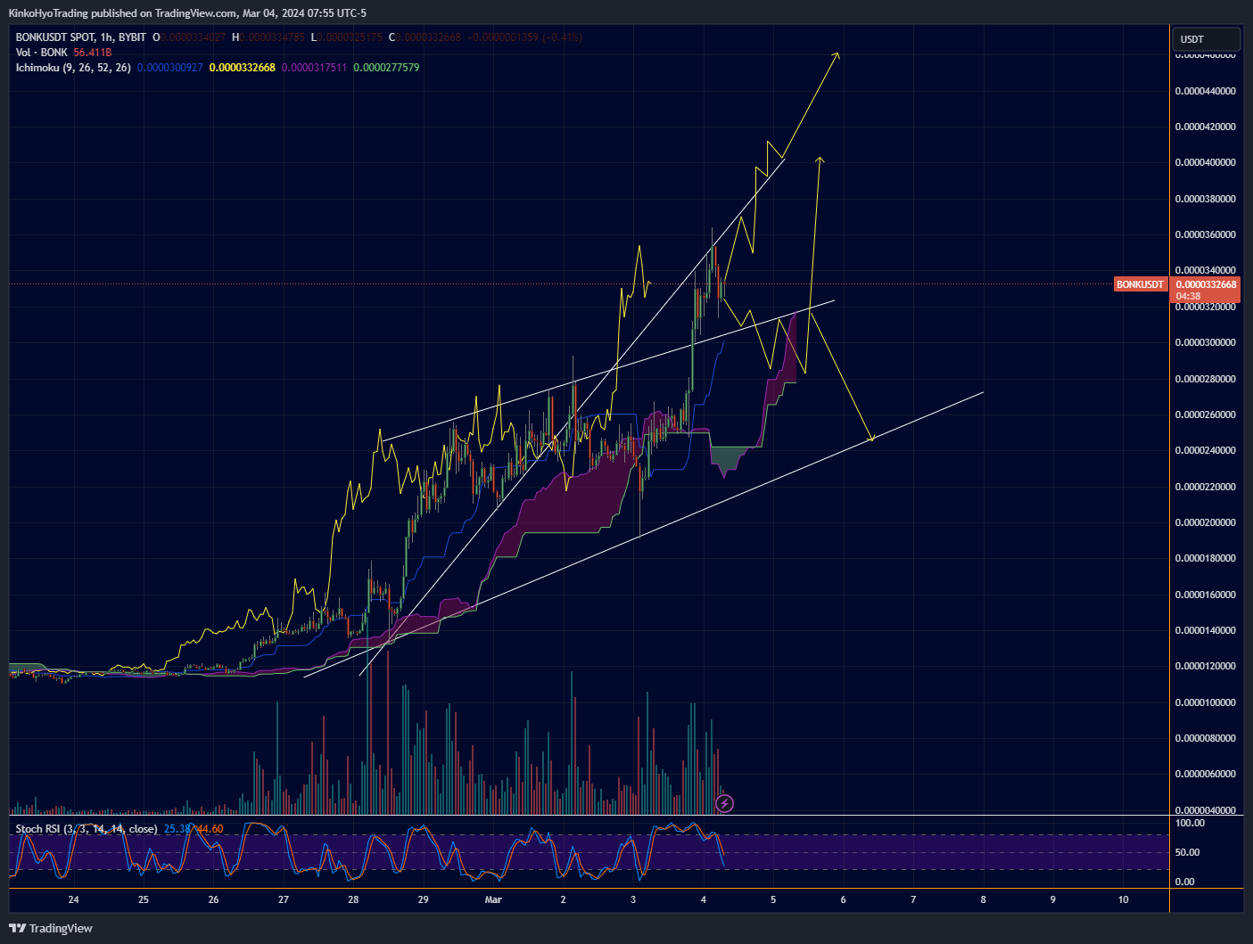Screen dimensions: 1253x944
Task: Open the USDT currency selector
Action: 1206,39
